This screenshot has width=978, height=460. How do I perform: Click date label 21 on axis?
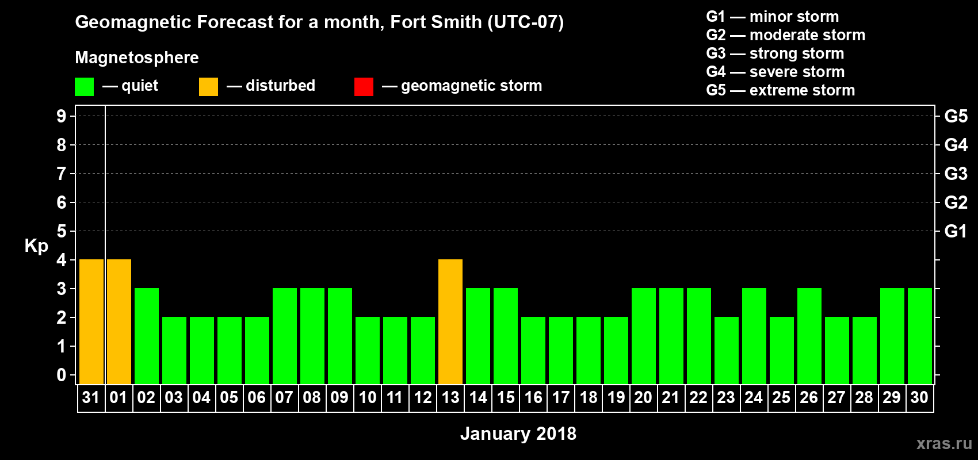click(671, 397)
